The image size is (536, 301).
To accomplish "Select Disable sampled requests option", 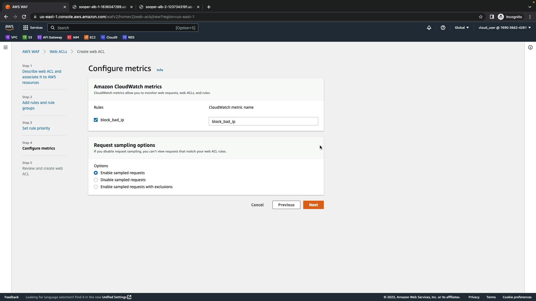I will tap(96, 180).
